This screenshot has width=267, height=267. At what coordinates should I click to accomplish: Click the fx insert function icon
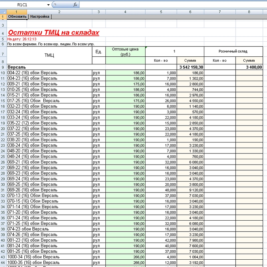tap(75, 5)
